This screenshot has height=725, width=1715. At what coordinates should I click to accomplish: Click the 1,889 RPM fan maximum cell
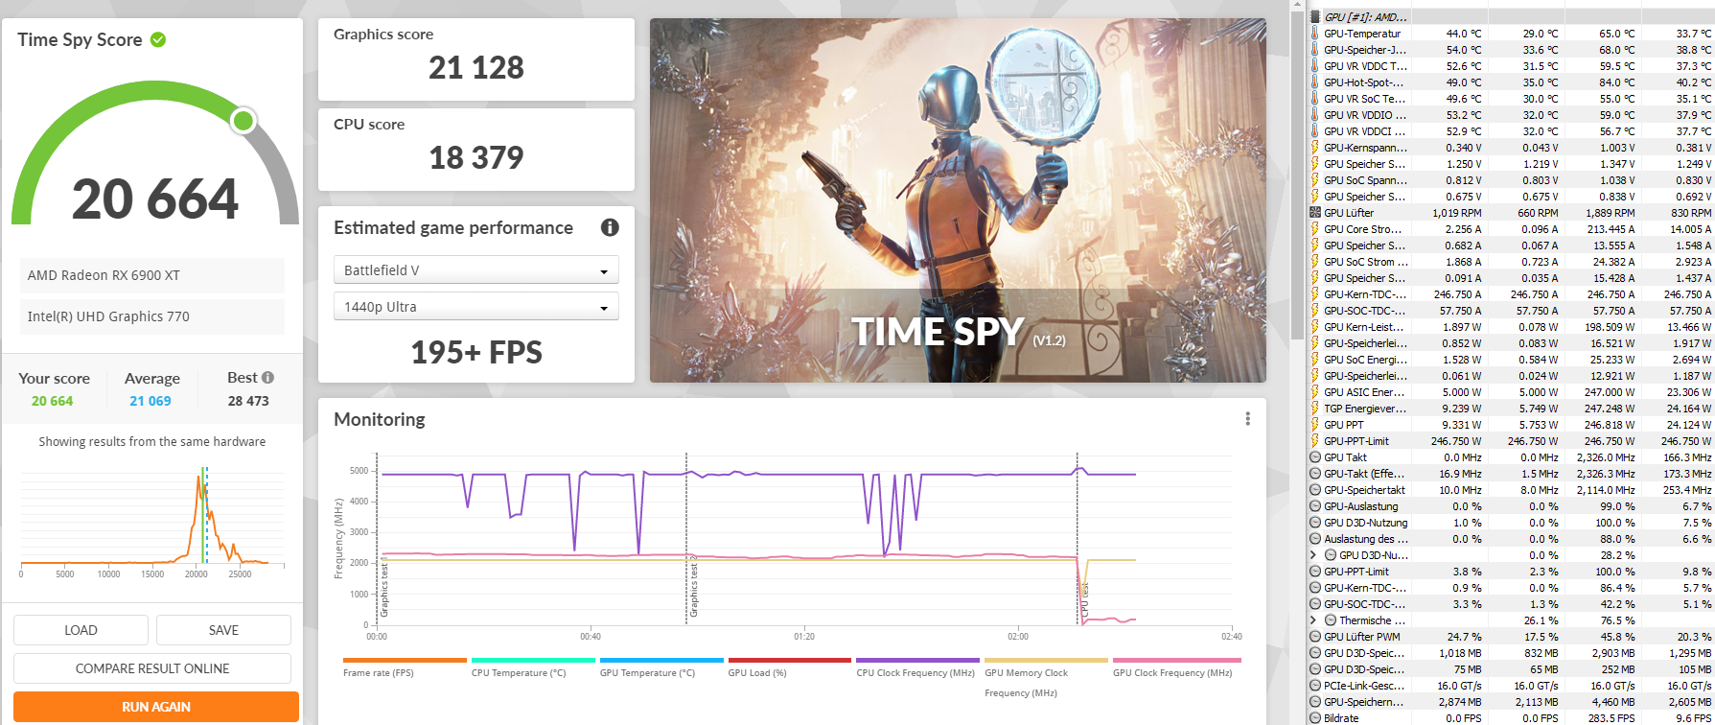pyautogui.click(x=1611, y=213)
